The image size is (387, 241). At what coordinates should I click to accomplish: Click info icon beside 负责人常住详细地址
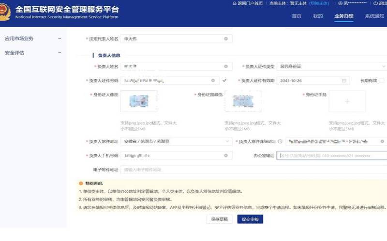point(280,141)
